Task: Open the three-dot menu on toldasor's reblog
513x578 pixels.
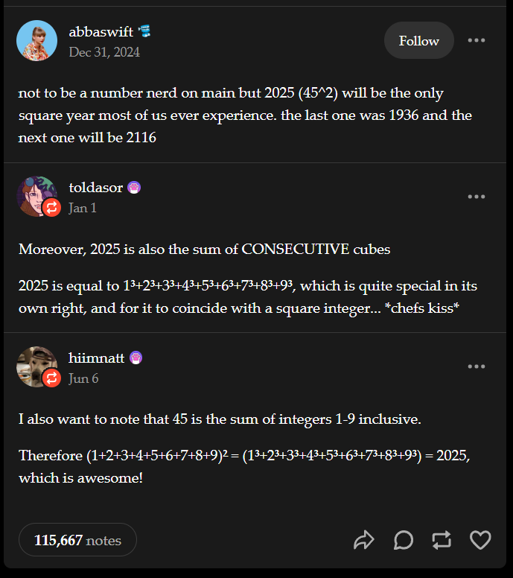Action: tap(477, 197)
